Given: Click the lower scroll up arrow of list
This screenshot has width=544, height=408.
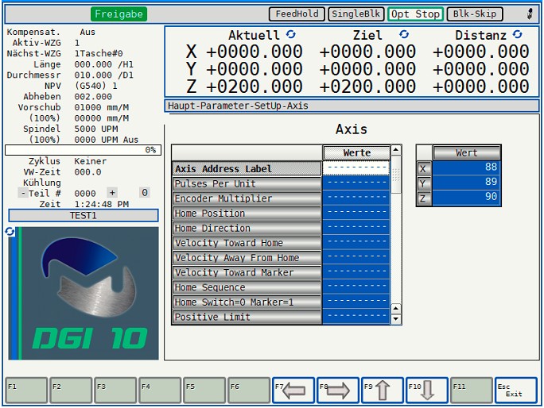Looking at the screenshot, I should pos(396,308).
